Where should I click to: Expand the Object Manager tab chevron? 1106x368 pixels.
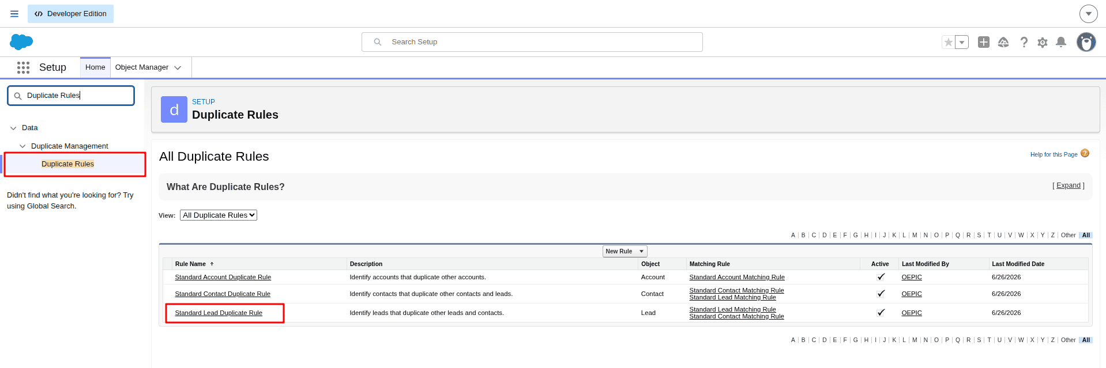tap(178, 68)
